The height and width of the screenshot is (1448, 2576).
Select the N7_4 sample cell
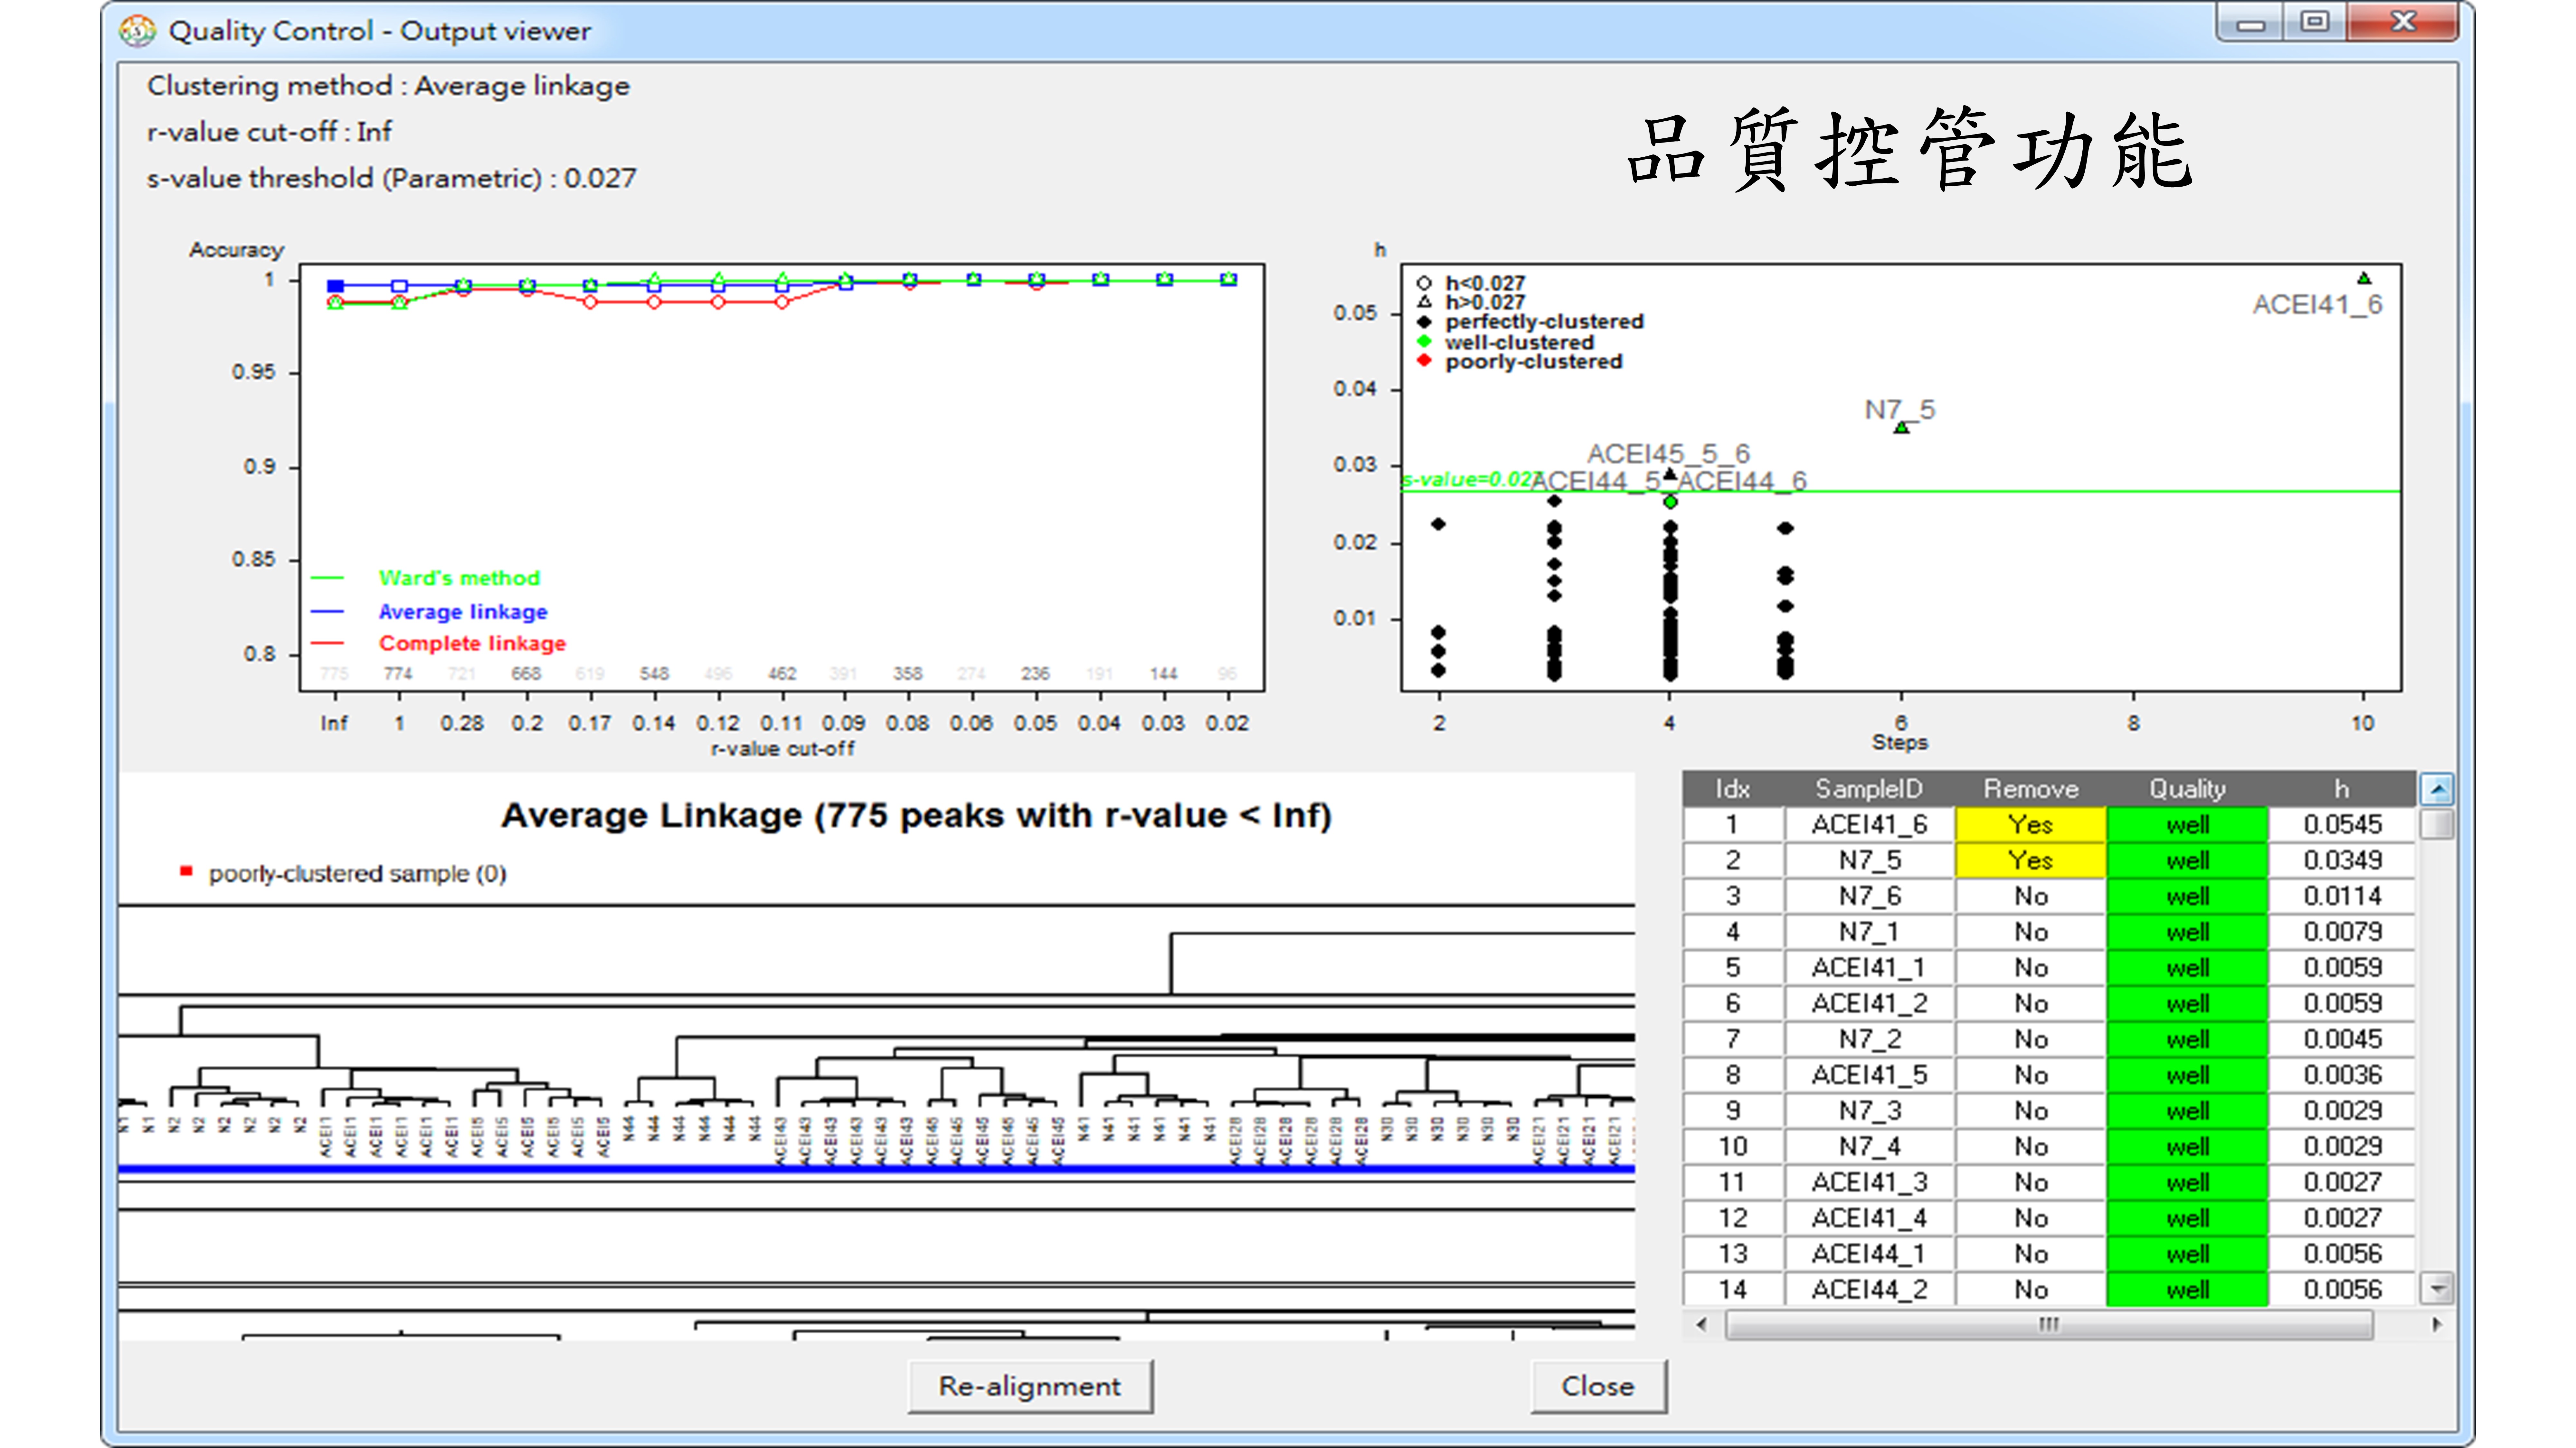(1869, 1146)
